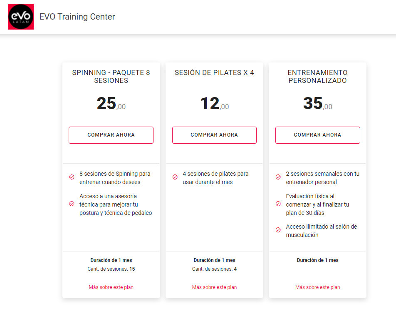Click checkmark beside 'Evaluación física' feature
396x314 pixels.
click(x=278, y=204)
